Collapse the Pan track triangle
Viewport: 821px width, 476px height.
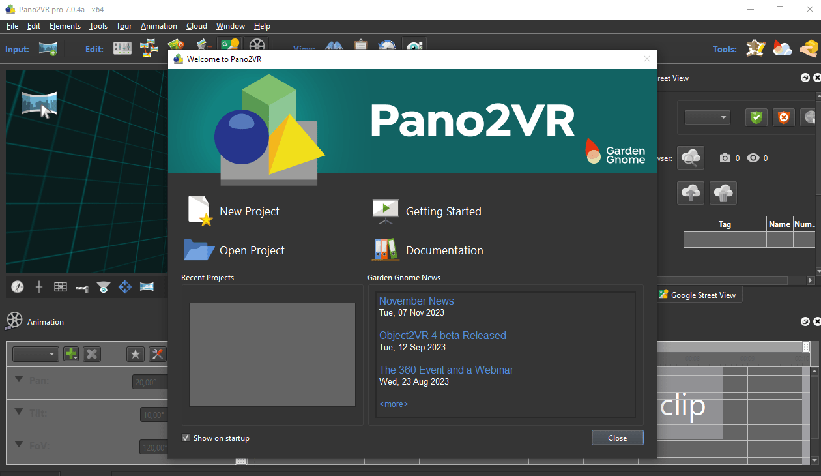tap(18, 379)
